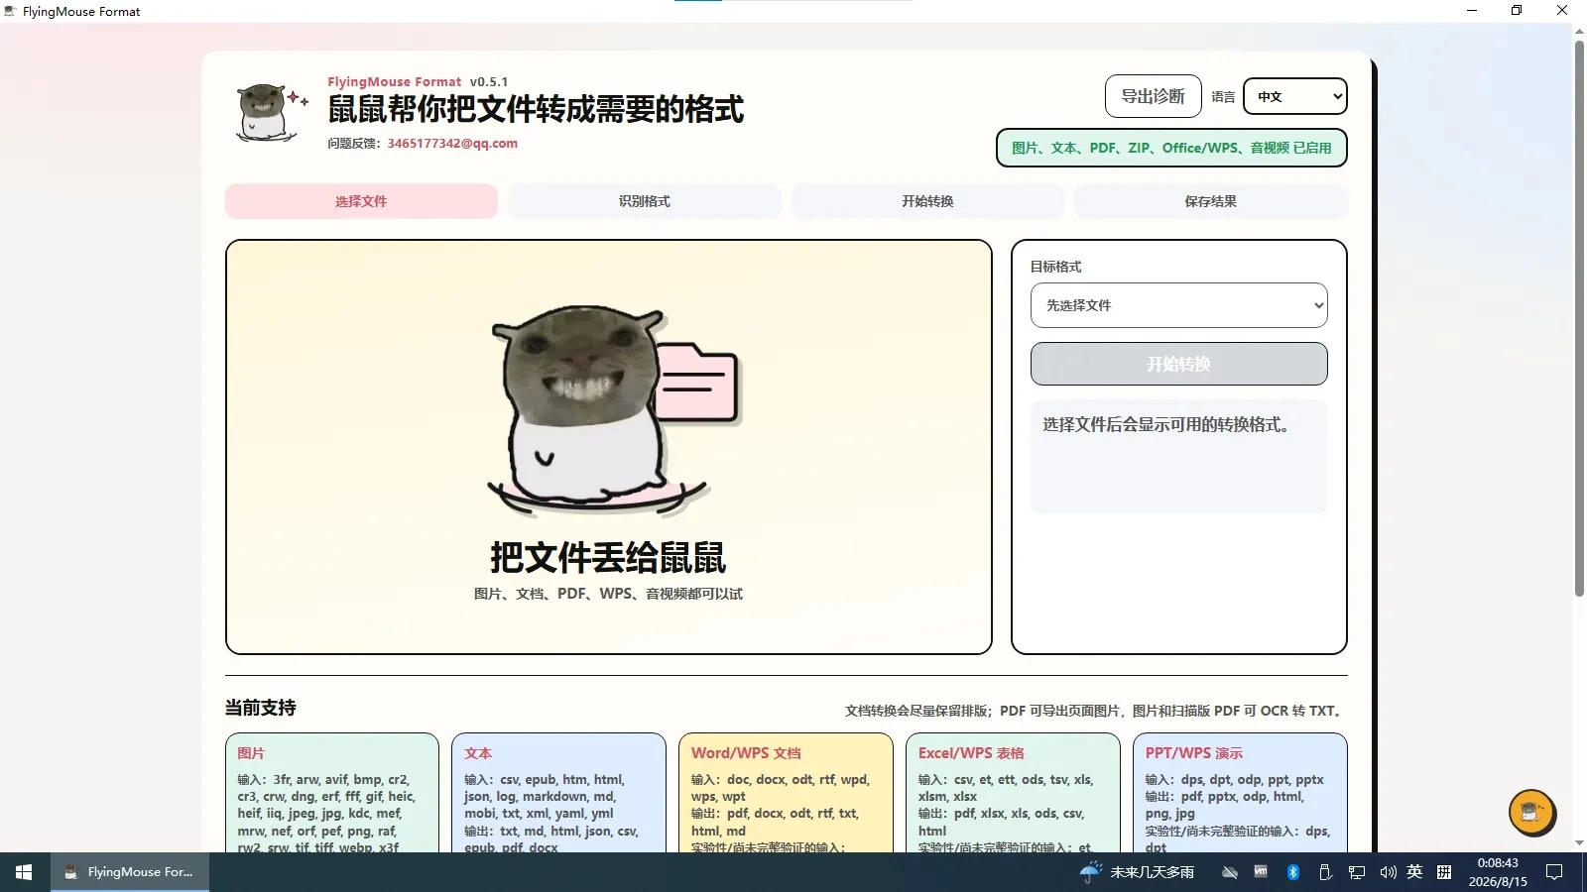Click the text 选择文件后会显示可用的转换格式。
1587x892 pixels.
click(x=1166, y=424)
